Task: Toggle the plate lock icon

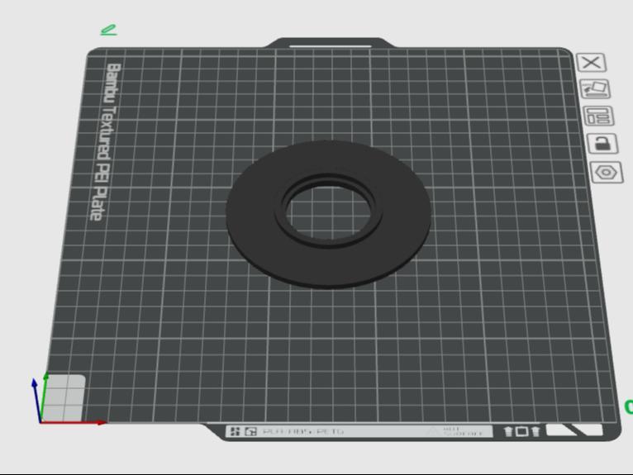Action: coord(602,144)
